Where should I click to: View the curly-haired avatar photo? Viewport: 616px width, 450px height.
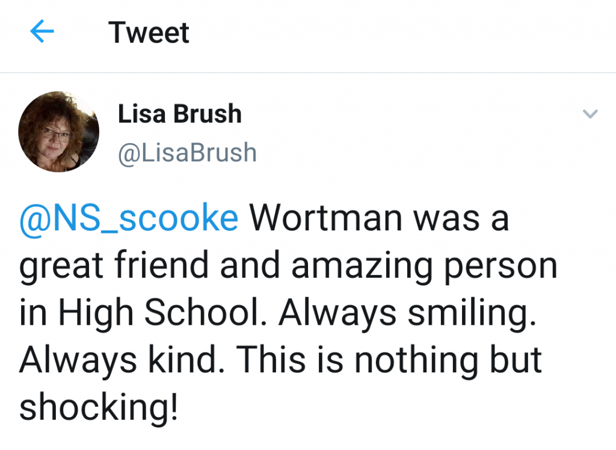58,132
